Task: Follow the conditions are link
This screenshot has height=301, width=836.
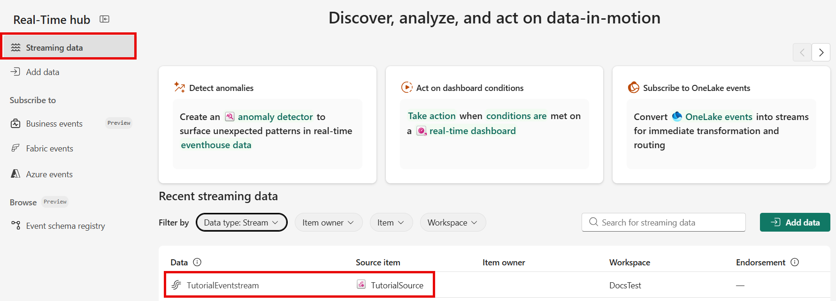Action: (x=516, y=116)
